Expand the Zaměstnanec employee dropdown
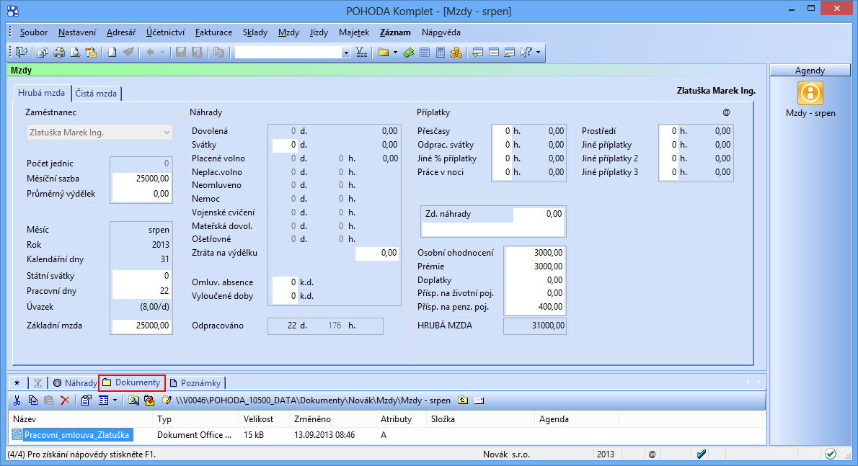This screenshot has height=466, width=858. point(167,133)
